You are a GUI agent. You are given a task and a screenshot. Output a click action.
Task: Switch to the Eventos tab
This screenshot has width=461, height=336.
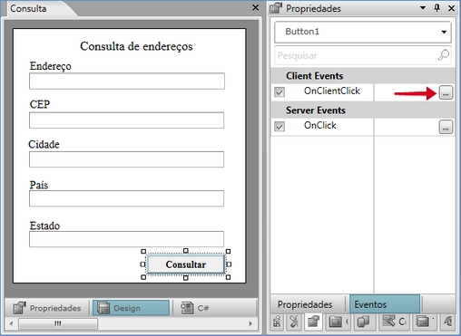click(385, 304)
